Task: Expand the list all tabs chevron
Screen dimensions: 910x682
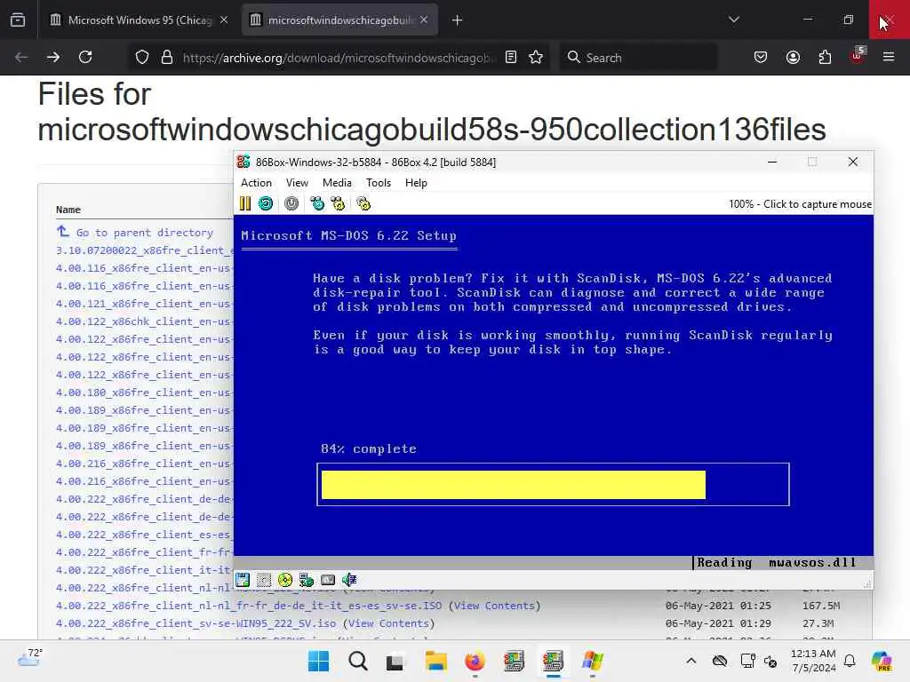Action: 733,20
